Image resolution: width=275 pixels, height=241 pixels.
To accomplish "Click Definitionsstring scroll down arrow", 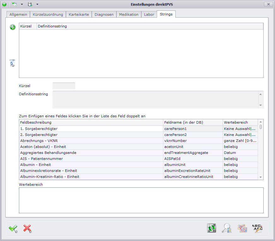I will pyautogui.click(x=260, y=105).
